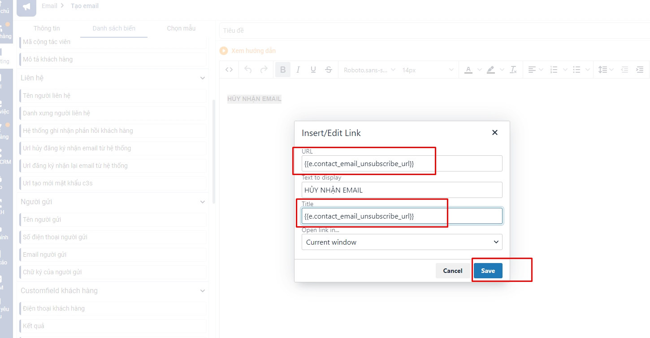Click the highlight background color icon
This screenshot has height=338, width=650.
[x=491, y=70]
